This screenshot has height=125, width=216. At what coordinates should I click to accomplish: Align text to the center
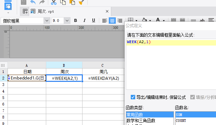(112, 21)
